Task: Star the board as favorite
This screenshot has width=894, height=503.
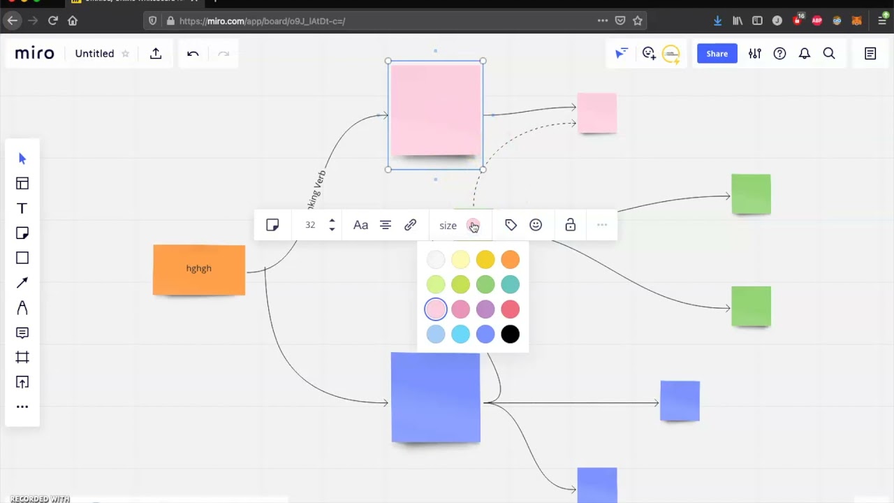Action: [125, 54]
